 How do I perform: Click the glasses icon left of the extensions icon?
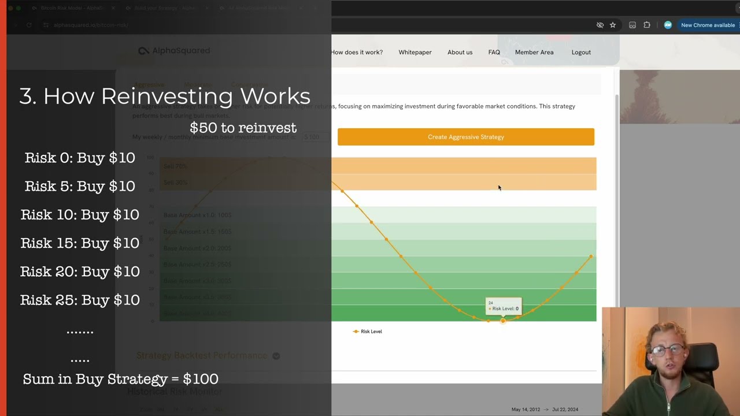click(x=632, y=25)
